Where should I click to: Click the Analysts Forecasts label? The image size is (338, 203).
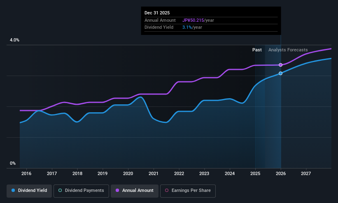pos(288,50)
